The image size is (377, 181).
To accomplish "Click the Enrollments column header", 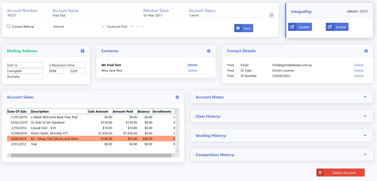I will (x=164, y=111).
